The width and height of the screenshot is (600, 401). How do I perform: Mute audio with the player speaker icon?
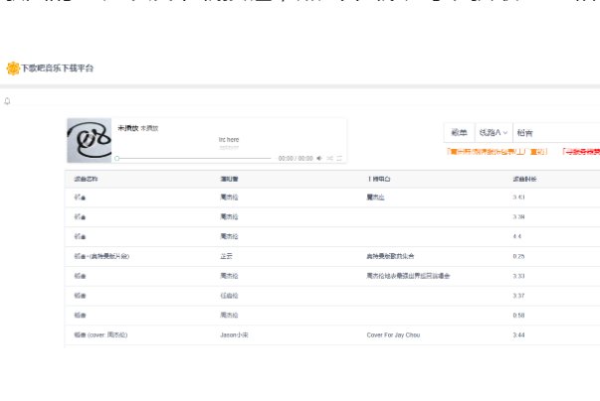[318, 158]
